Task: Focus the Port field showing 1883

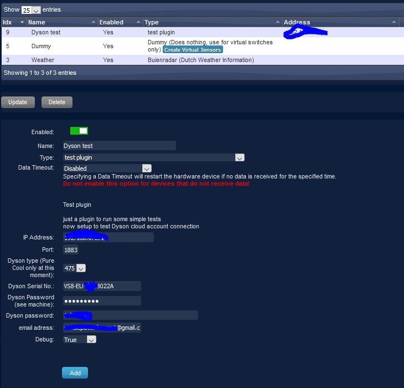Action: tap(71, 250)
